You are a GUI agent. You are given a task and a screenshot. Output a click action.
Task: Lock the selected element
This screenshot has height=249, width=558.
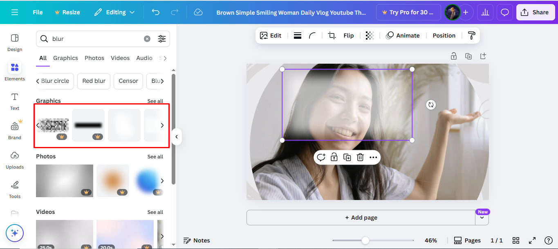pyautogui.click(x=334, y=157)
